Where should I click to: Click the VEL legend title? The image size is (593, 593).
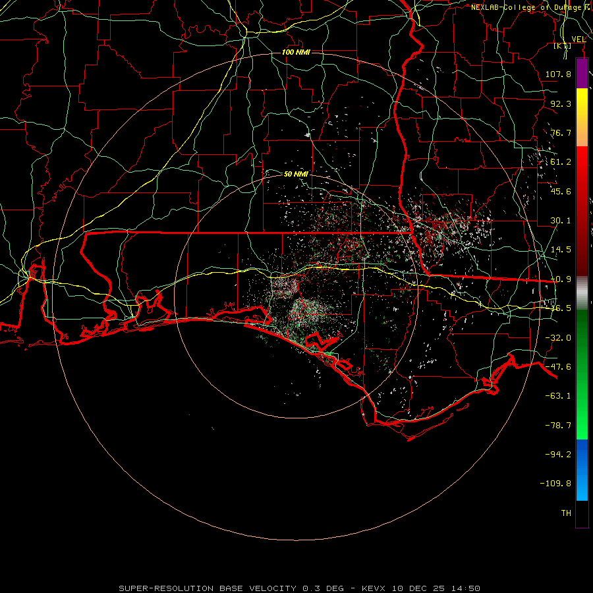point(579,40)
